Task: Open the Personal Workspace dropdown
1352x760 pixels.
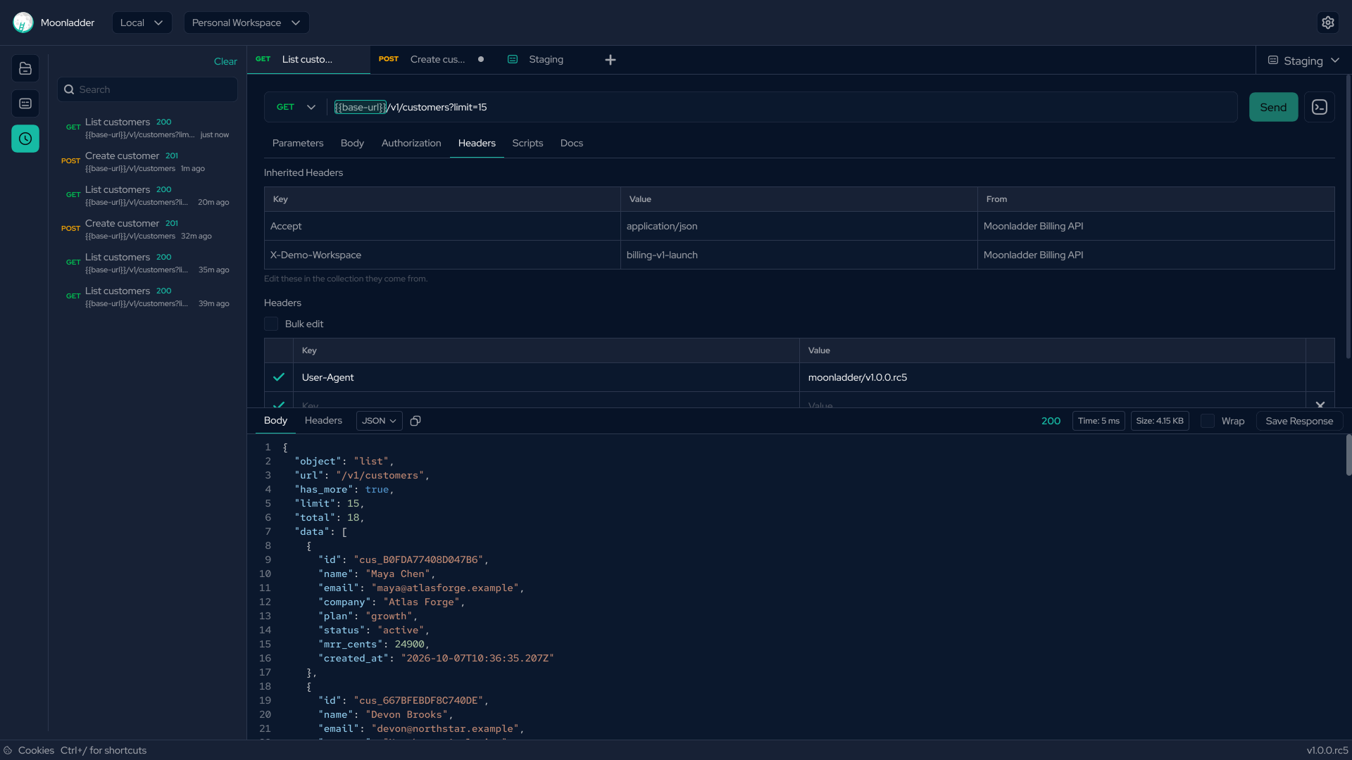Action: [x=246, y=23]
